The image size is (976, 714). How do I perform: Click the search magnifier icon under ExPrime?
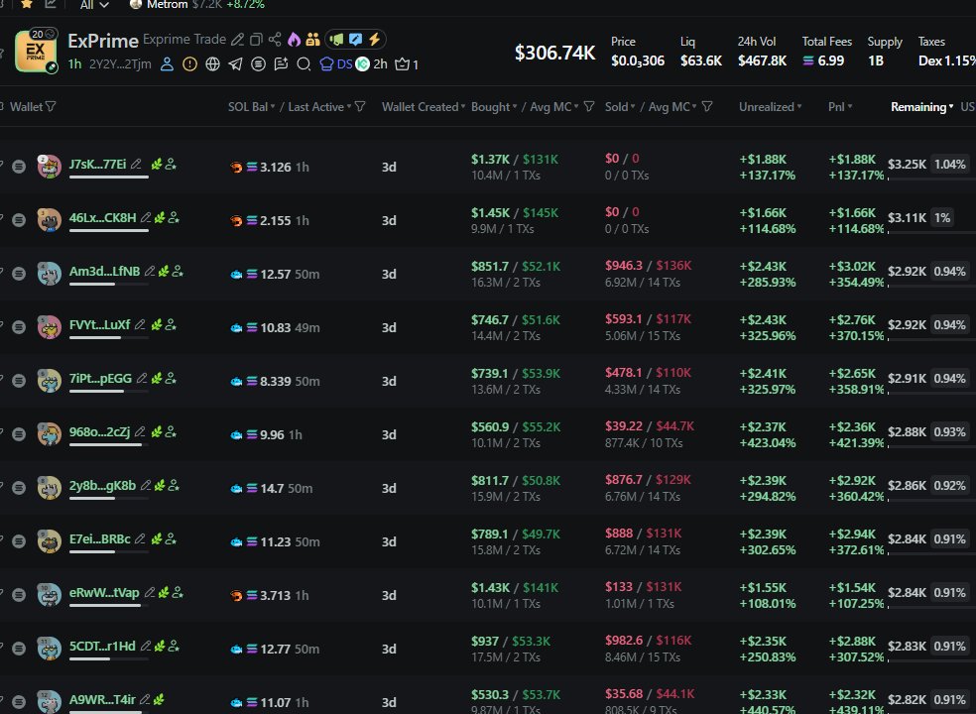304,64
